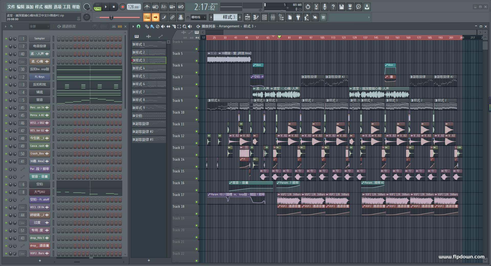Viewport: 491px width, 266px height.
Task: Mute the Sampler channel green LED
Action: [x=6, y=39]
